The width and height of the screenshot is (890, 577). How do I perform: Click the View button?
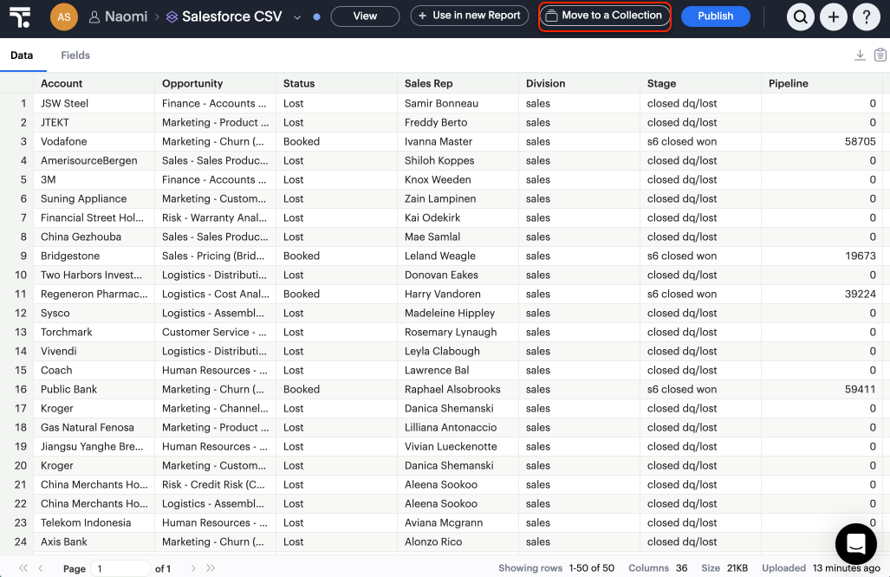[365, 16]
